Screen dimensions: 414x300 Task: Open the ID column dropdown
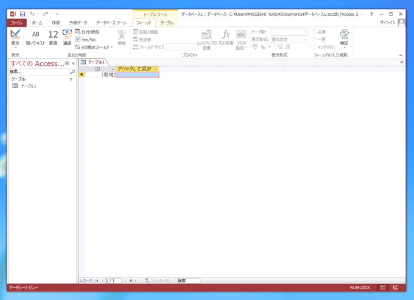point(113,69)
